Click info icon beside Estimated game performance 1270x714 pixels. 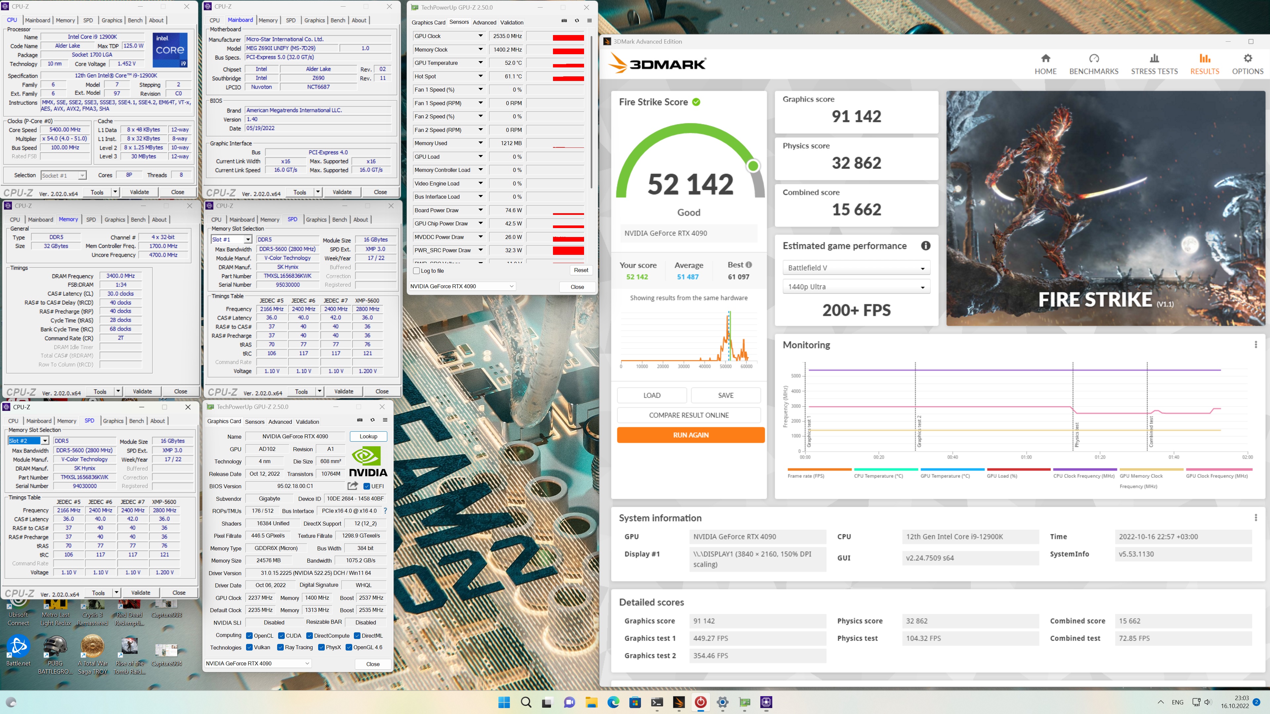coord(925,245)
